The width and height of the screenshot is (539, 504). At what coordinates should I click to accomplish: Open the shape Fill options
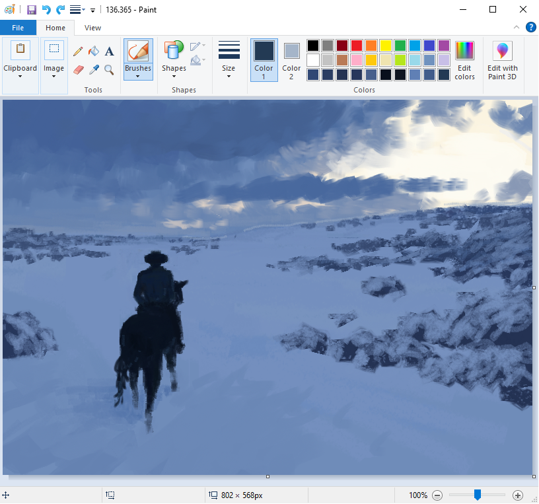tap(198, 60)
